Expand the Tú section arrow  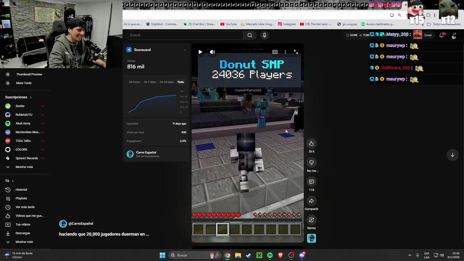coord(12,181)
